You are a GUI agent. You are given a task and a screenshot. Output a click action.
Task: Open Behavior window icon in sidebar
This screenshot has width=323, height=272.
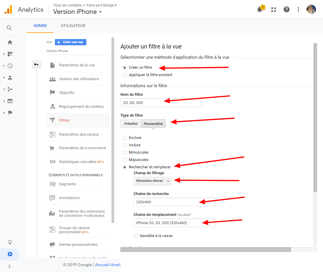pos(10,101)
